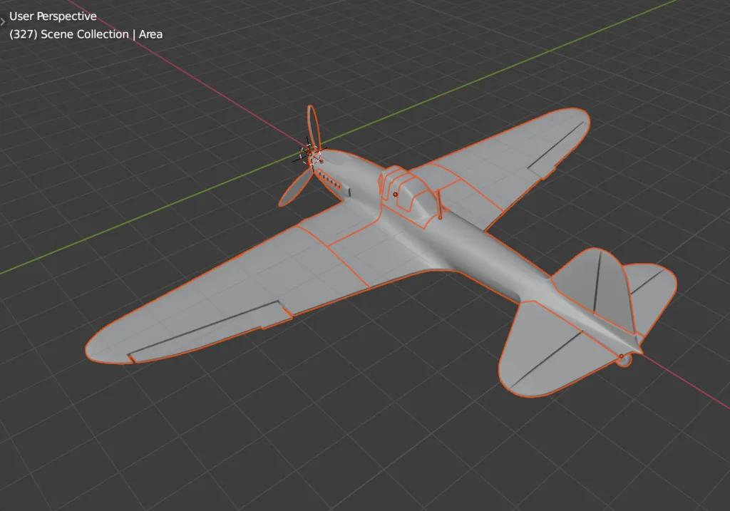Click the User Perspective overlay text
The height and width of the screenshot is (511, 730).
click(53, 16)
